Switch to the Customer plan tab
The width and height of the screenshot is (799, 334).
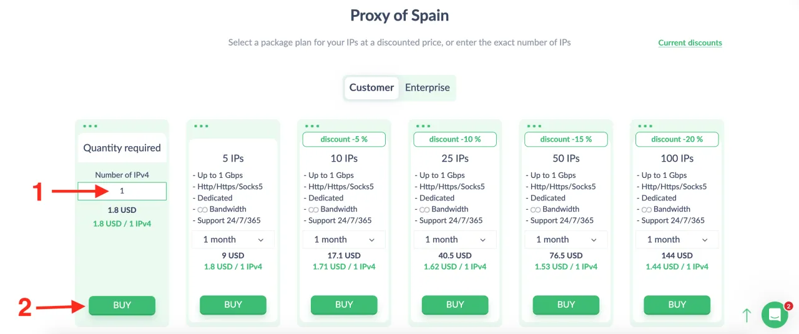pos(371,87)
